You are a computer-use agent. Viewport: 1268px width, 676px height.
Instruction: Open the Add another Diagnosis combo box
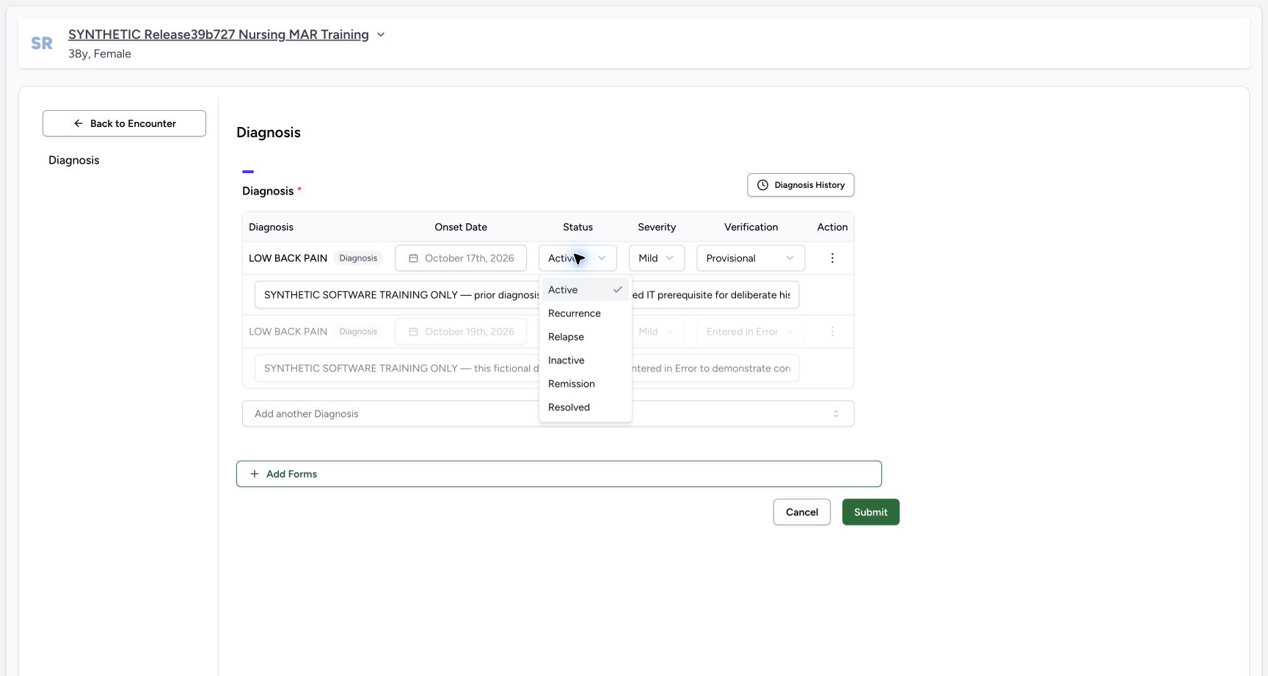548,414
